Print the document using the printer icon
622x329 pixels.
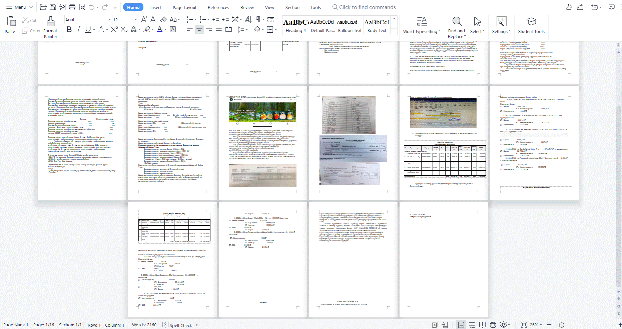click(72, 7)
